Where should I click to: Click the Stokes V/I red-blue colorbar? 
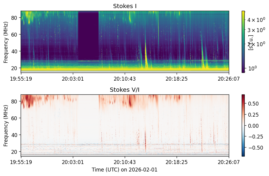pyautogui.click(x=243, y=125)
